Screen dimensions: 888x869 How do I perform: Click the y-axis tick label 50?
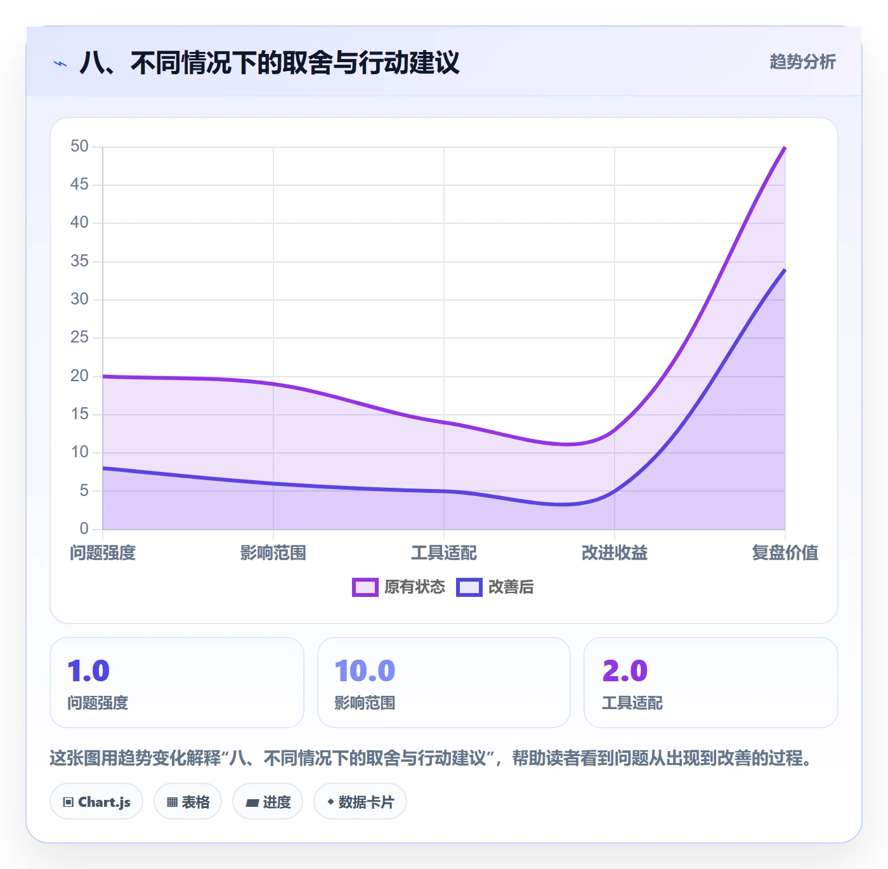79,147
